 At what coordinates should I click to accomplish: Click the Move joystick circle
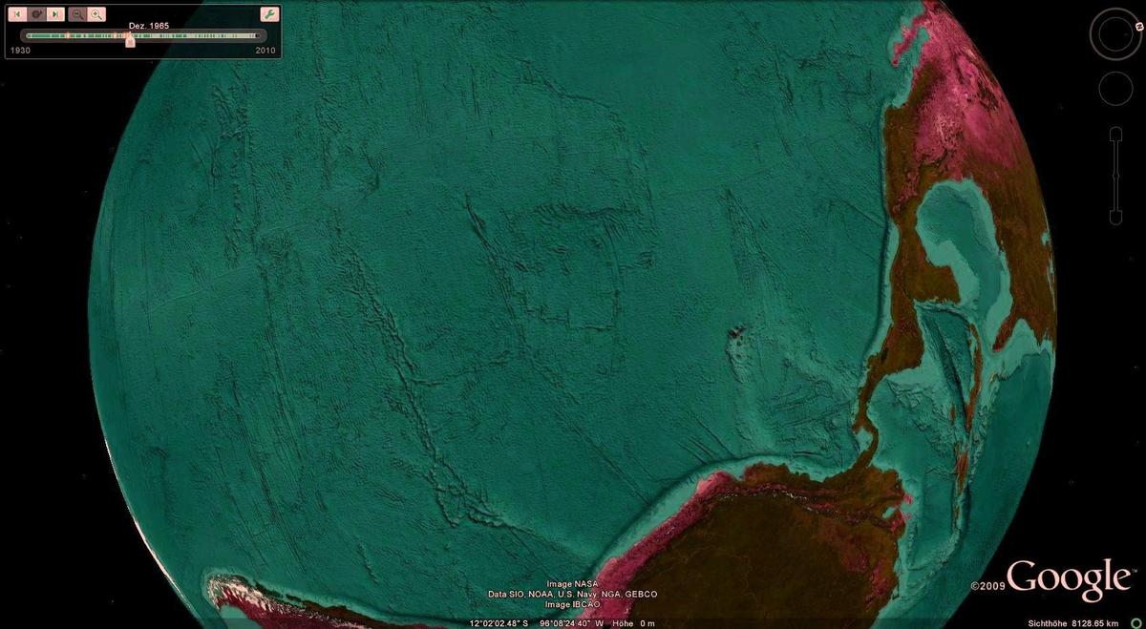[1115, 89]
